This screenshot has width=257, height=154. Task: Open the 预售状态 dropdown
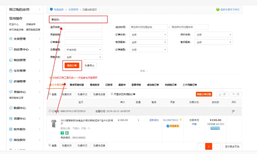83,57
